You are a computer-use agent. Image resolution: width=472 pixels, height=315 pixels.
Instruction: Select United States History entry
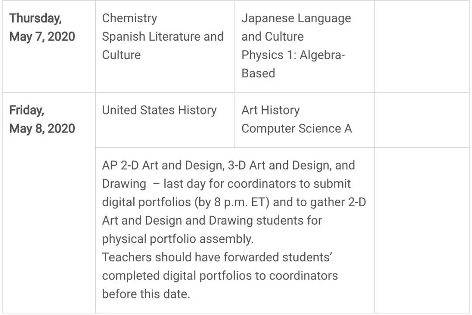point(159,110)
